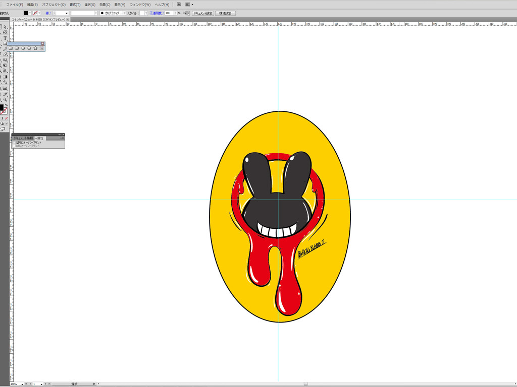Open the zoom level dropdown at 400%
Image resolution: width=517 pixels, height=387 pixels.
coord(21,384)
